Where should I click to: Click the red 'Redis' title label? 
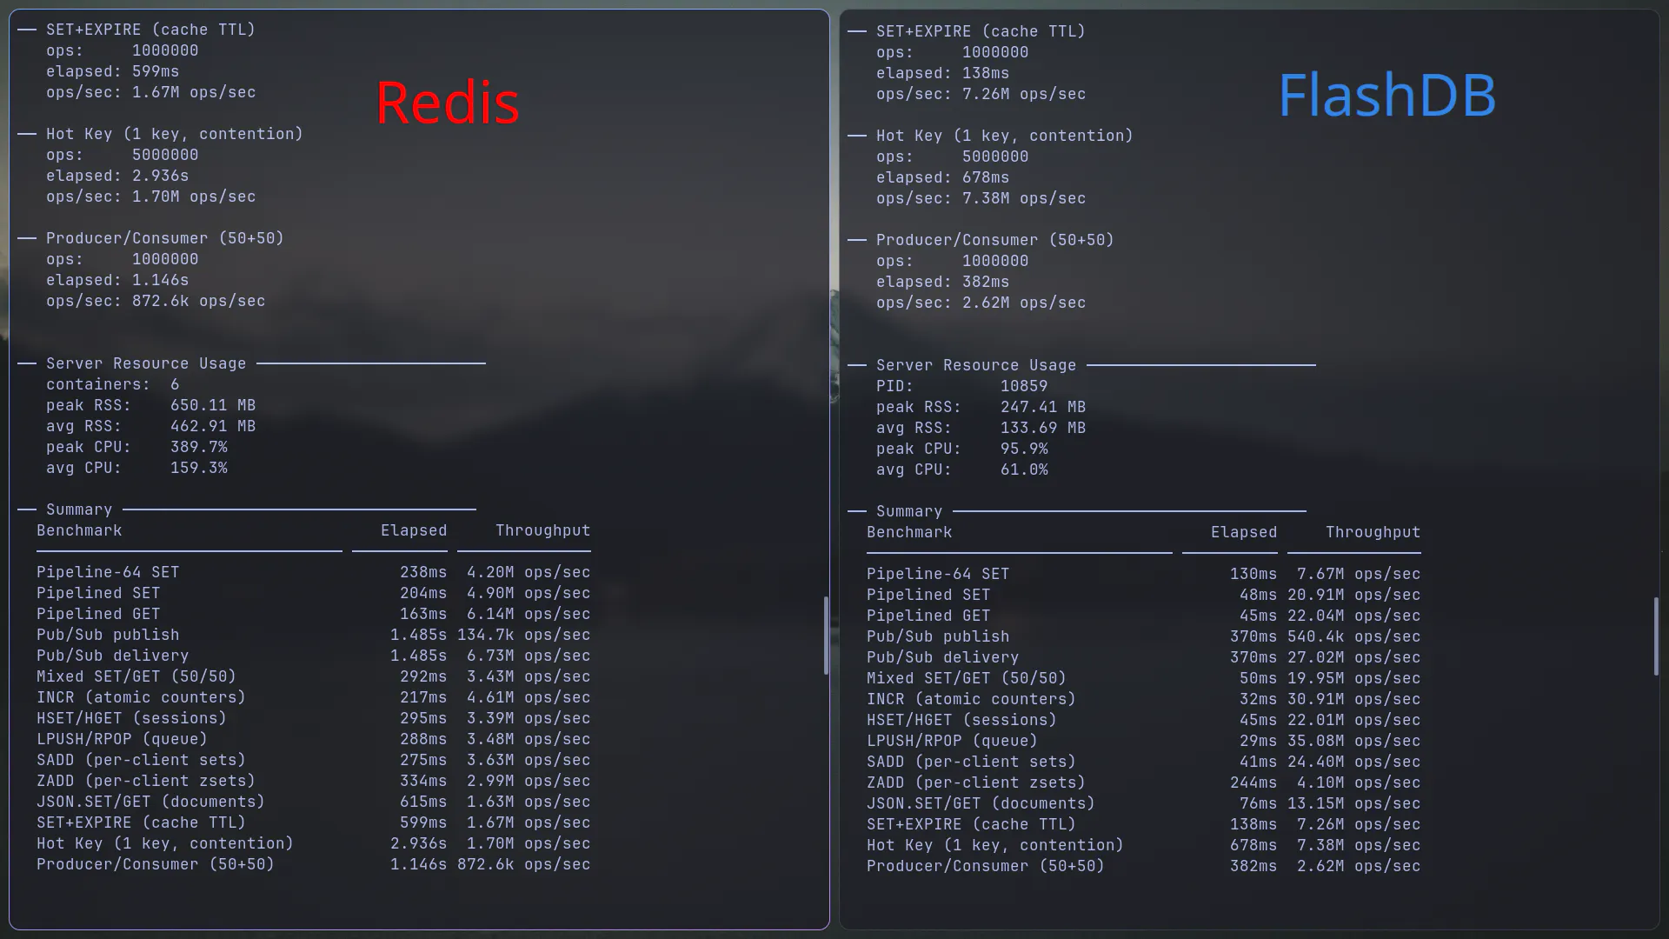click(x=448, y=103)
